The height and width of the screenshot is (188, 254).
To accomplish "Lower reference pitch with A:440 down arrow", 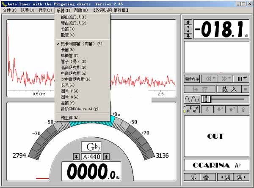I will point(76,157).
